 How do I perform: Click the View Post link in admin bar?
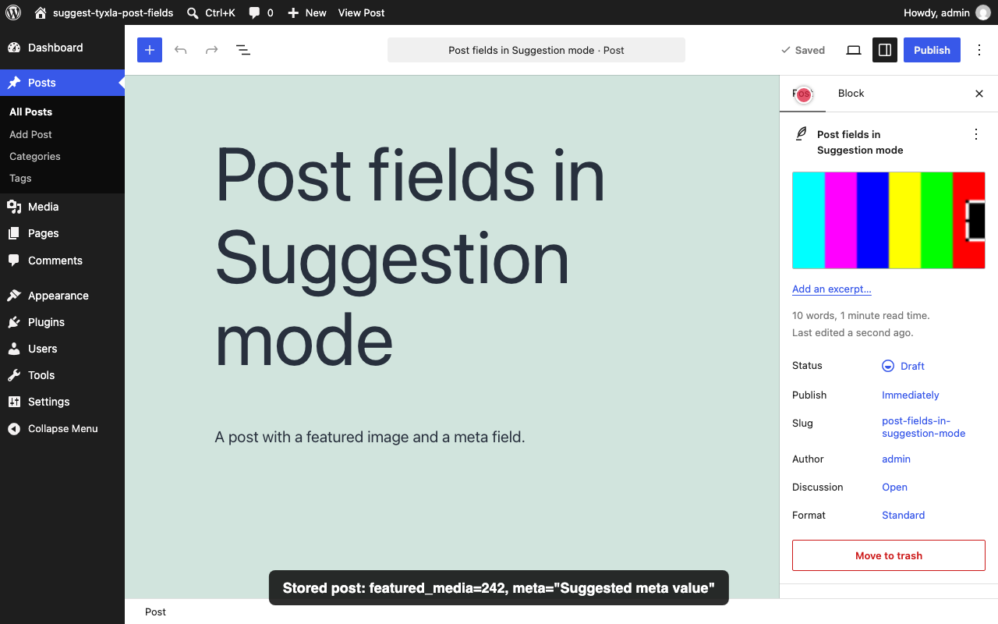click(361, 12)
